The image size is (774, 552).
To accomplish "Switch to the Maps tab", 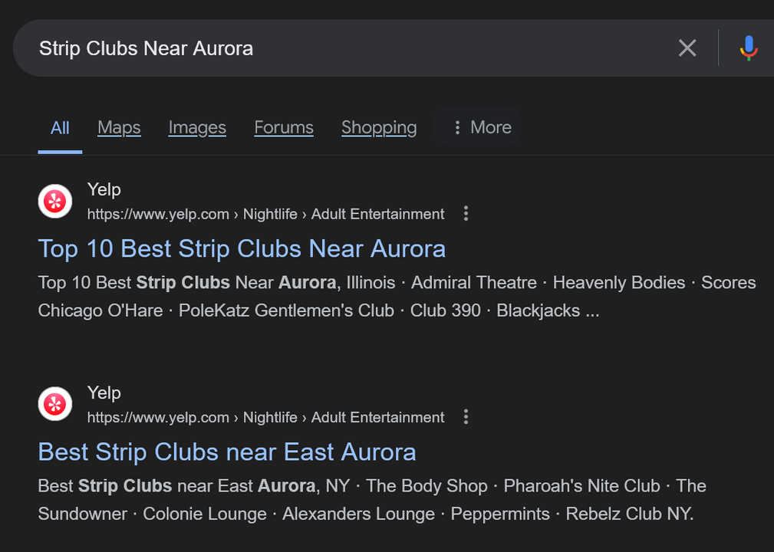I will (x=119, y=127).
